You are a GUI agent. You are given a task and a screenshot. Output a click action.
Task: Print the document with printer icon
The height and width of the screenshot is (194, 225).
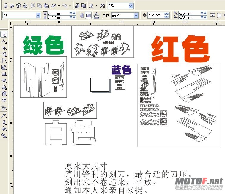point(25,6)
